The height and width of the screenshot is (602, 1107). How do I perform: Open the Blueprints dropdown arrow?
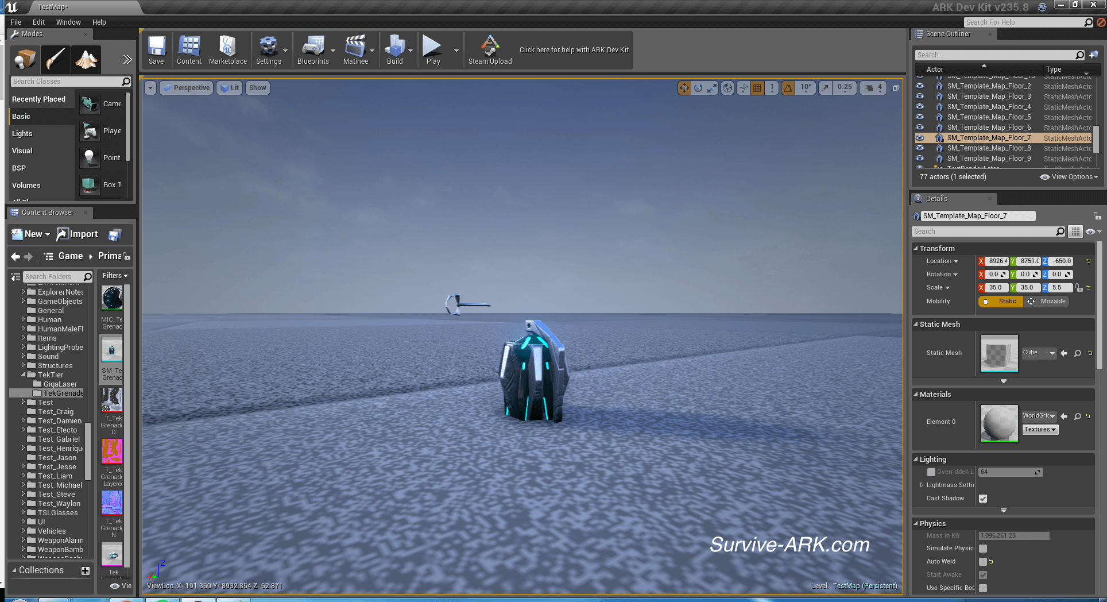point(333,51)
